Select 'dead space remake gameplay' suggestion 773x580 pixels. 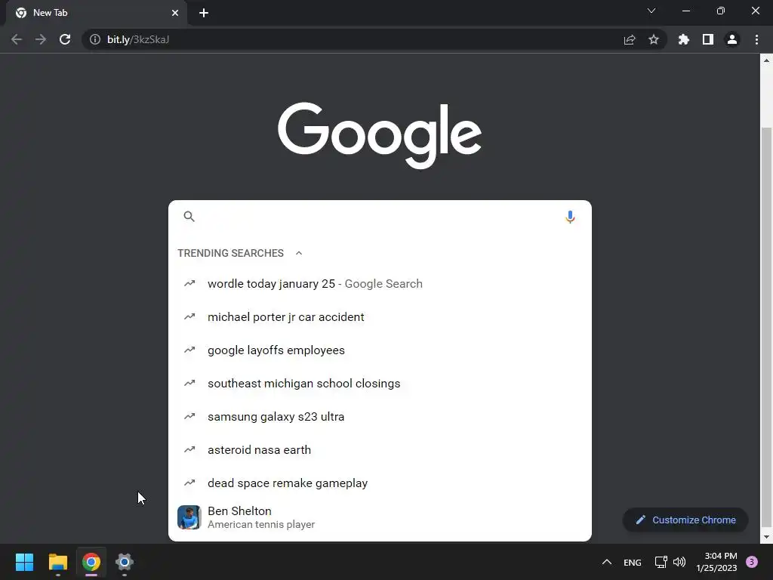(380, 483)
